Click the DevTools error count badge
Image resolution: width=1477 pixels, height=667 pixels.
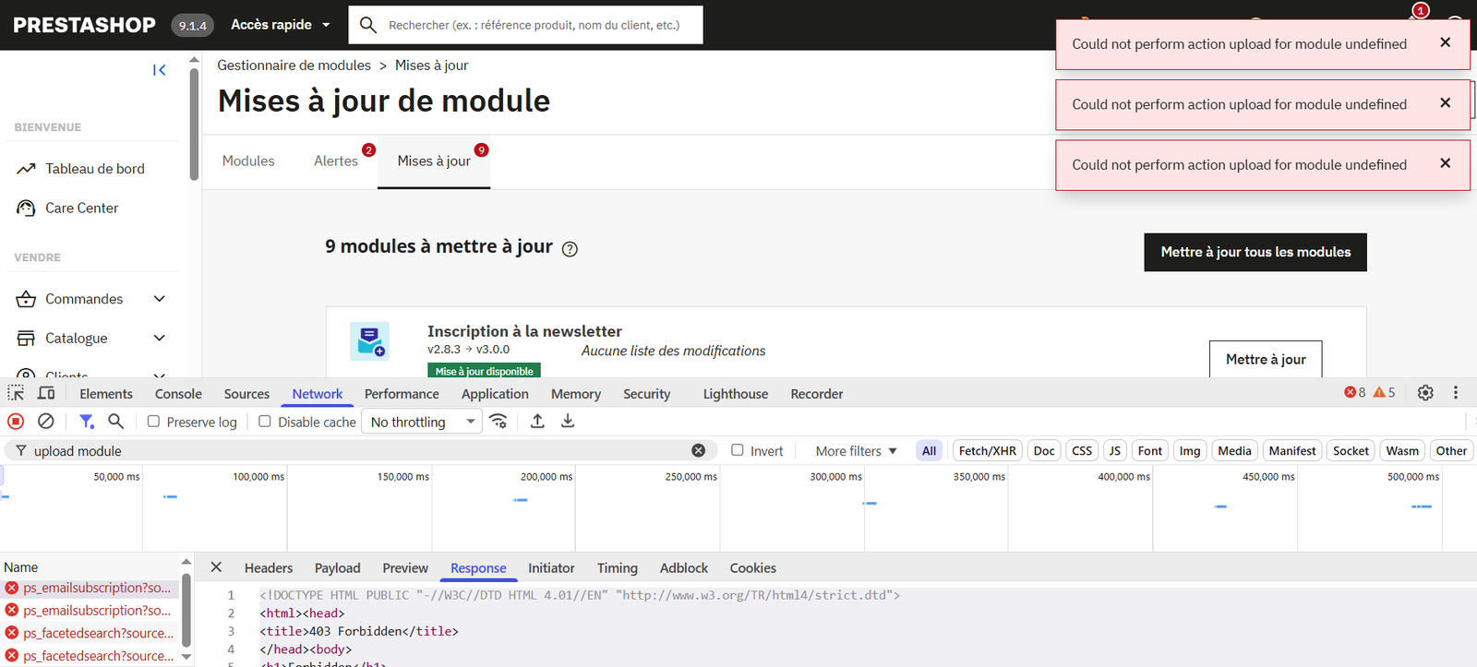(1355, 393)
